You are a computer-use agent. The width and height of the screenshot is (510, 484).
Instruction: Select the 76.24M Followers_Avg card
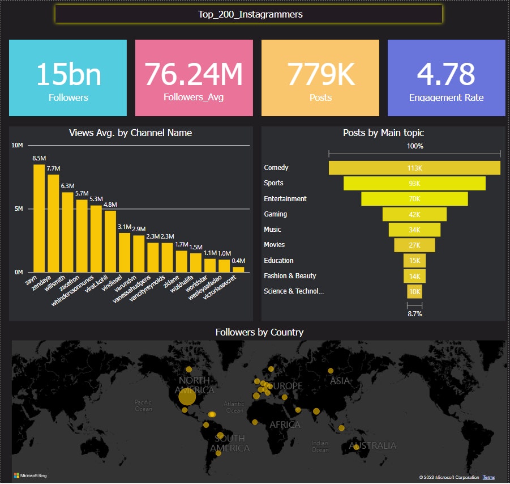[194, 78]
